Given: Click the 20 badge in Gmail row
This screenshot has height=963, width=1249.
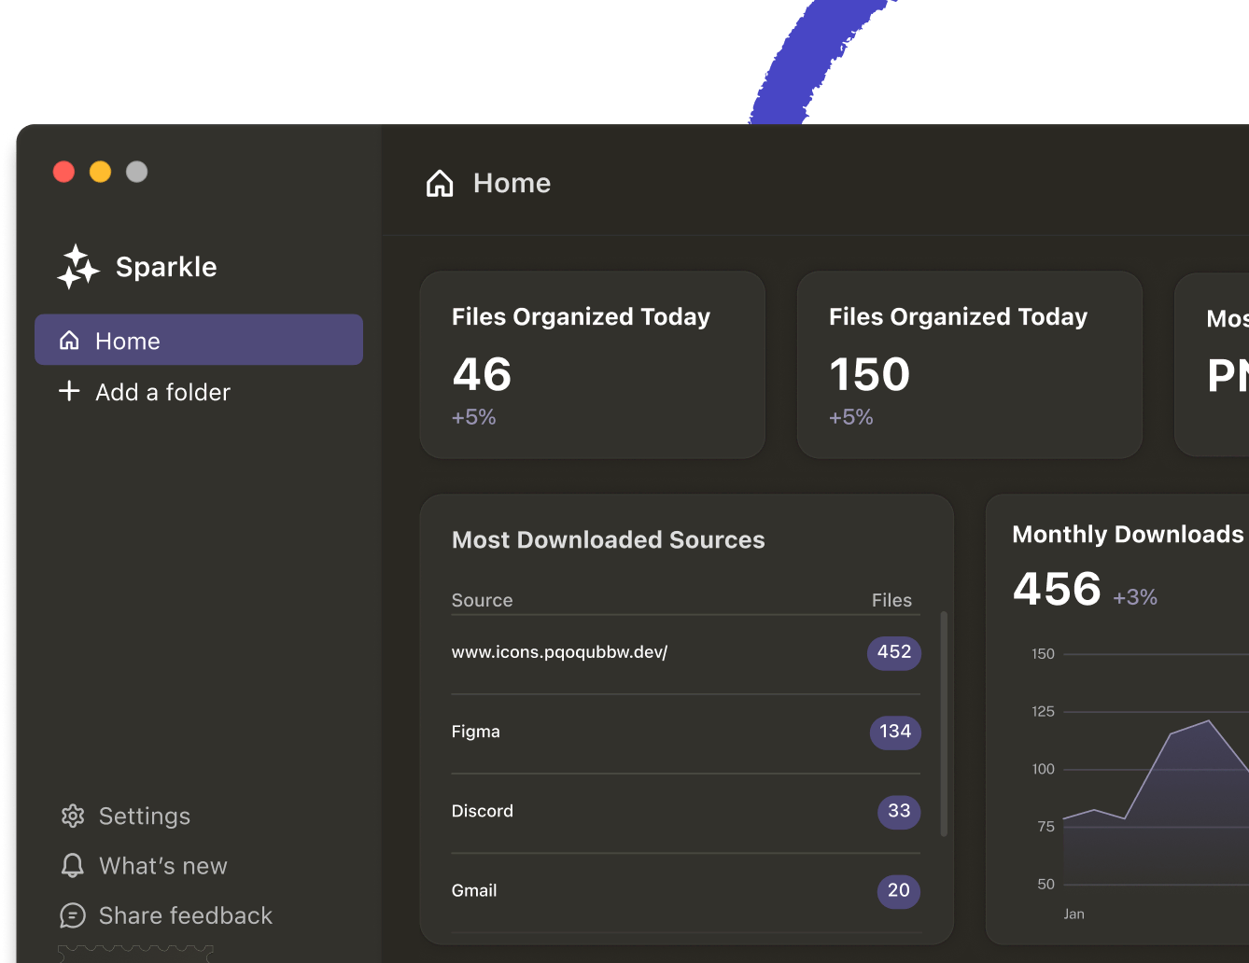Looking at the screenshot, I should click(898, 891).
